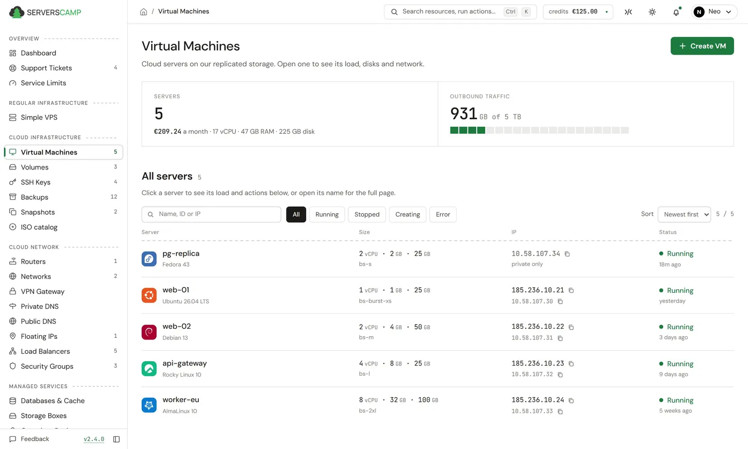Open SSH Keys page

click(64, 182)
